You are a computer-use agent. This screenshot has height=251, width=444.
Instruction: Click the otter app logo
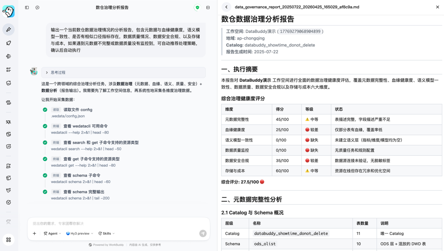pyautogui.click(x=9, y=12)
